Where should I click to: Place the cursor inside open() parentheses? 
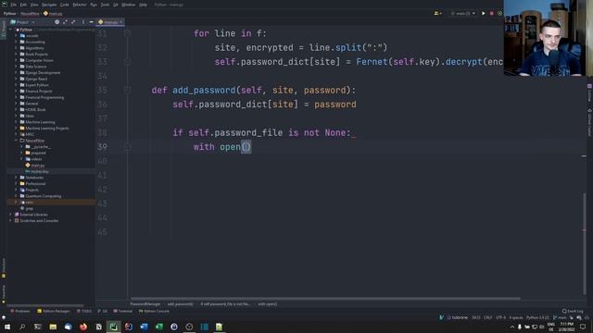point(246,147)
